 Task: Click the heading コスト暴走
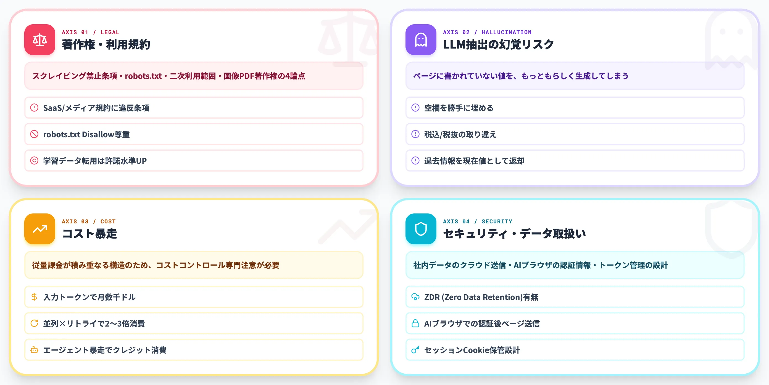tap(89, 234)
